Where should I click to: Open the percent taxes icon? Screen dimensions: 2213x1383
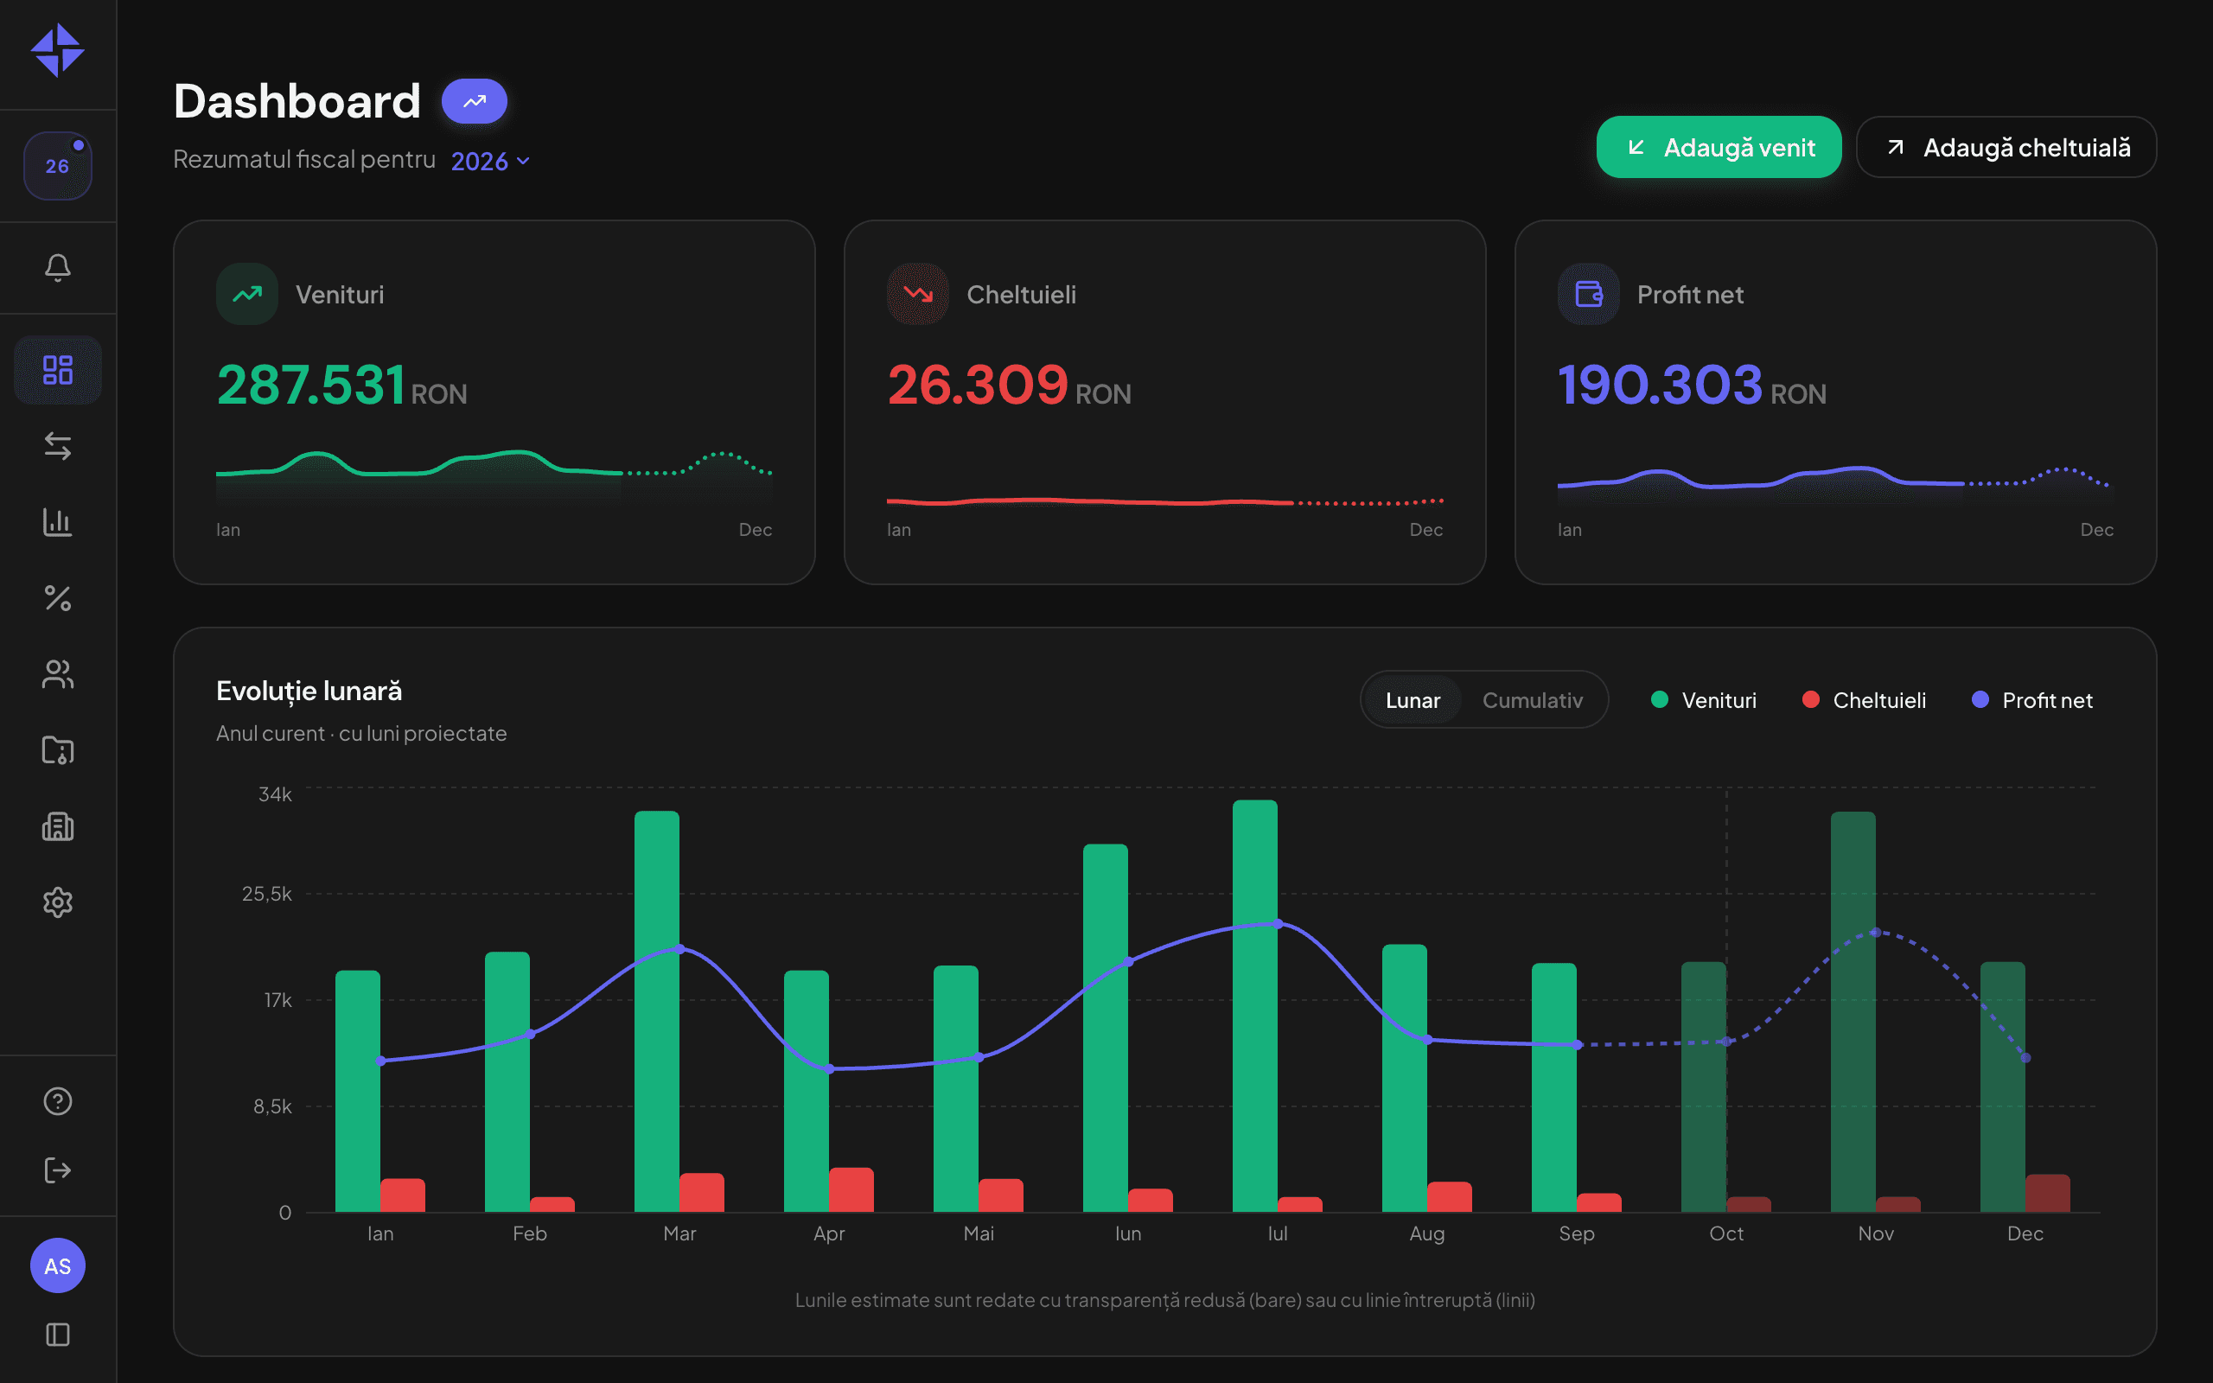point(58,598)
